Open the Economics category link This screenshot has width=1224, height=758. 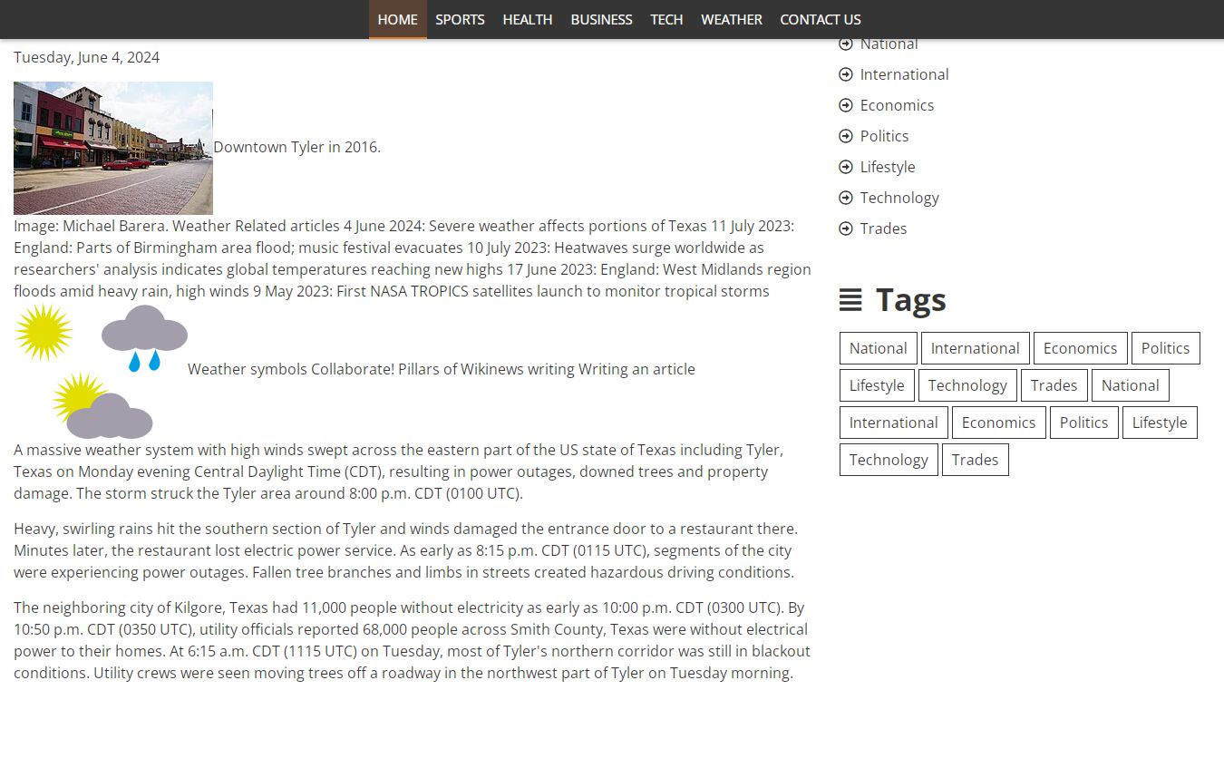coord(897,105)
